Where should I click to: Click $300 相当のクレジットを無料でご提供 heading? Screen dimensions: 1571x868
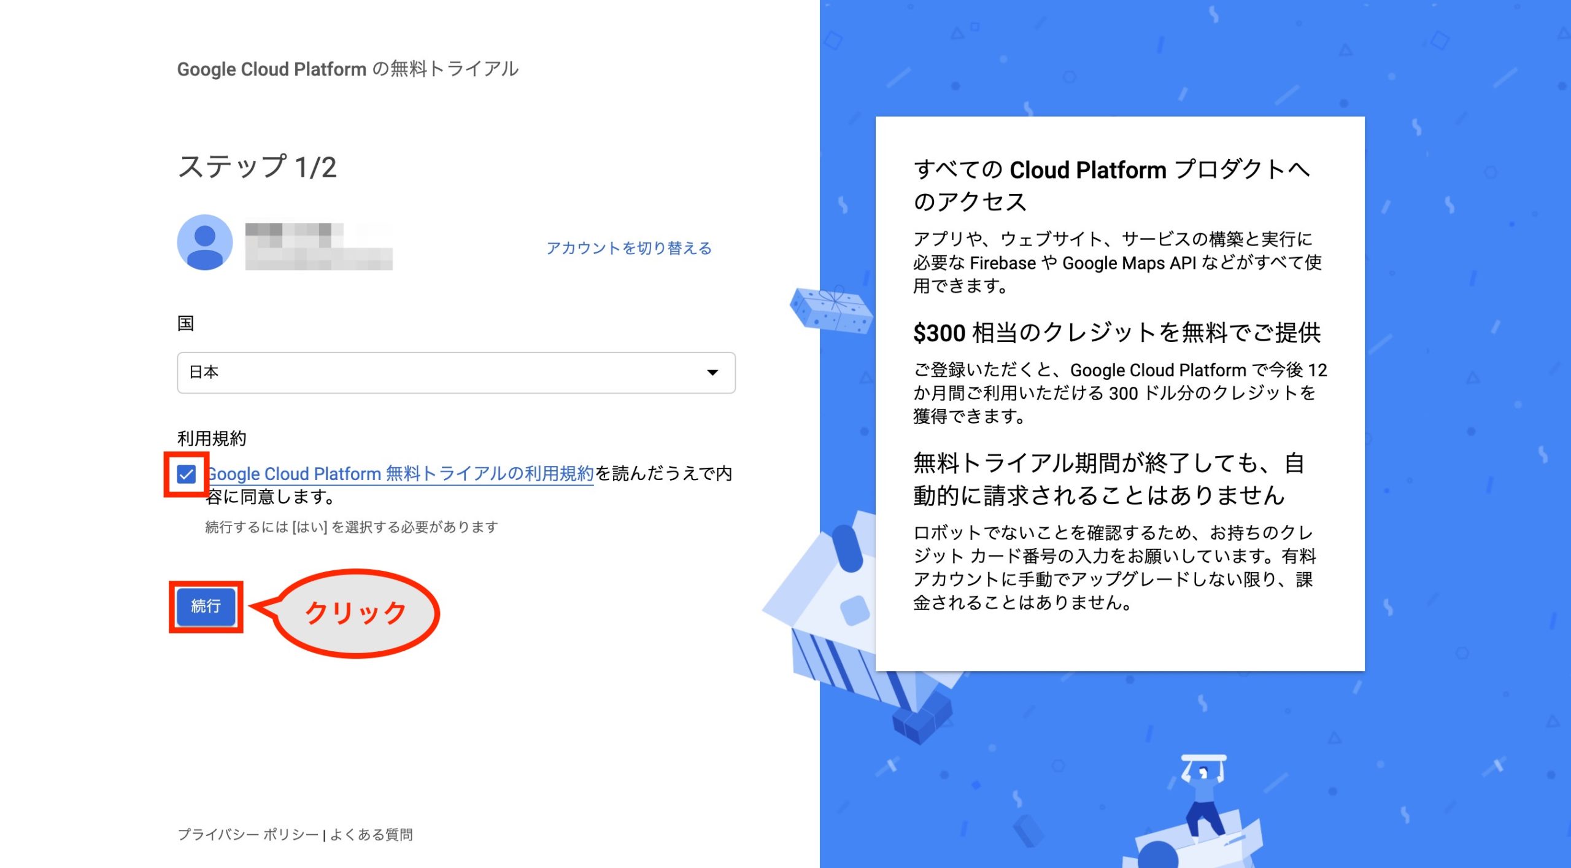tap(1117, 333)
